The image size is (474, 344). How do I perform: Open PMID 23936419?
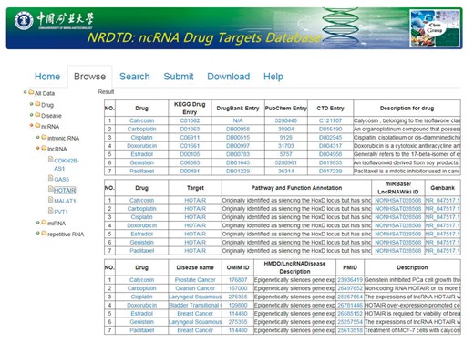tap(350, 280)
